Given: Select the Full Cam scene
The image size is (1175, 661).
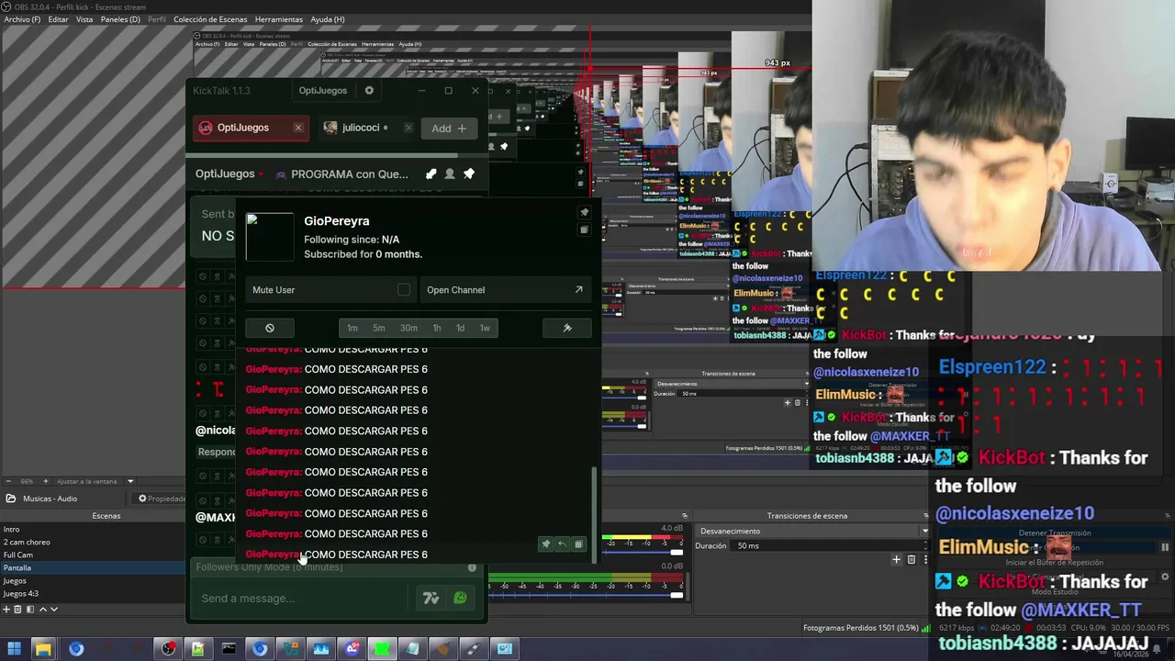Looking at the screenshot, I should pos(94,555).
